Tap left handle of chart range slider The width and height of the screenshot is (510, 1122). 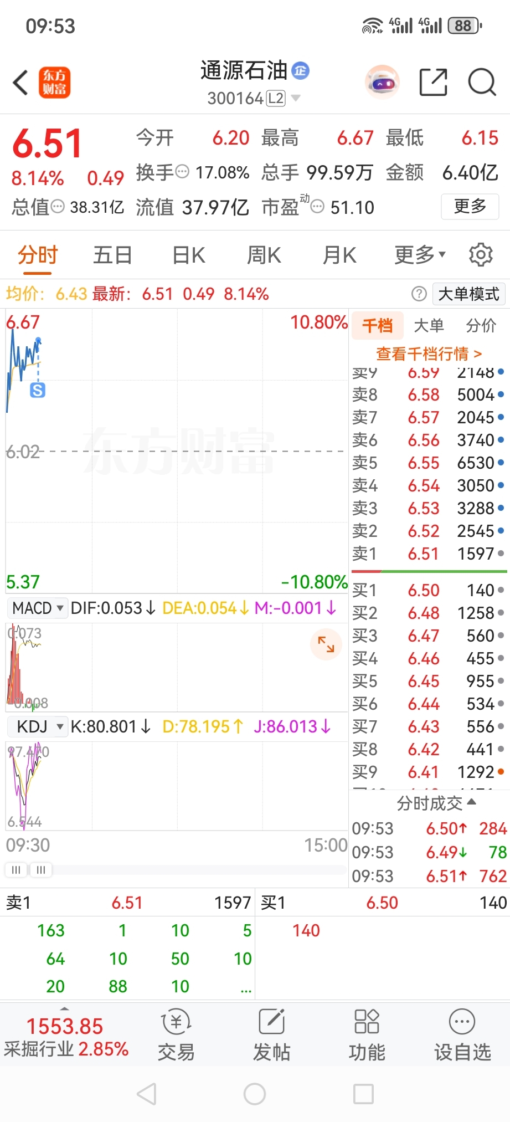click(16, 870)
